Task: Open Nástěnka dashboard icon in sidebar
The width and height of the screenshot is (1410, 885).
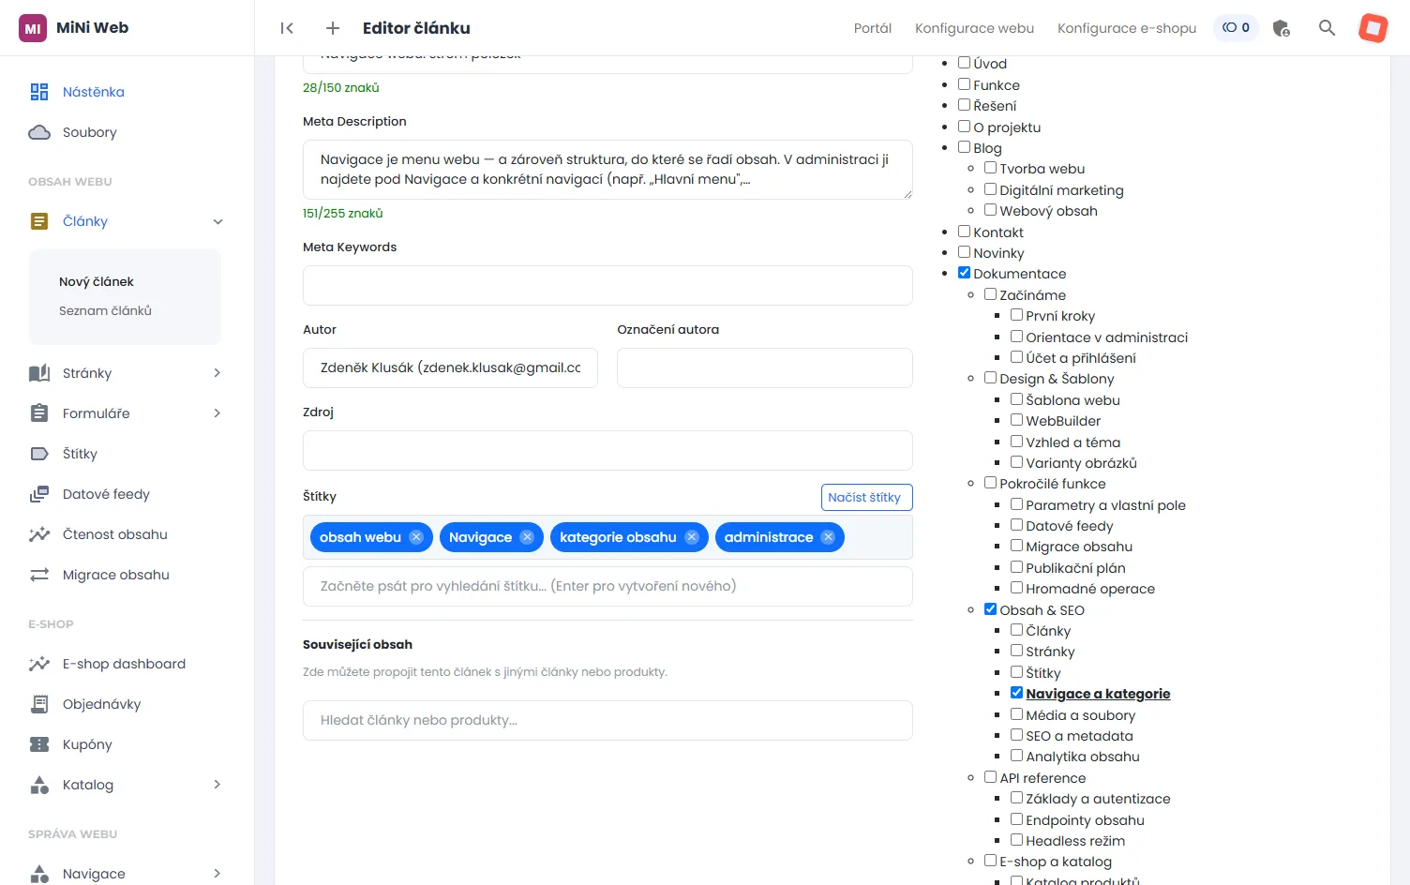Action: click(x=39, y=92)
